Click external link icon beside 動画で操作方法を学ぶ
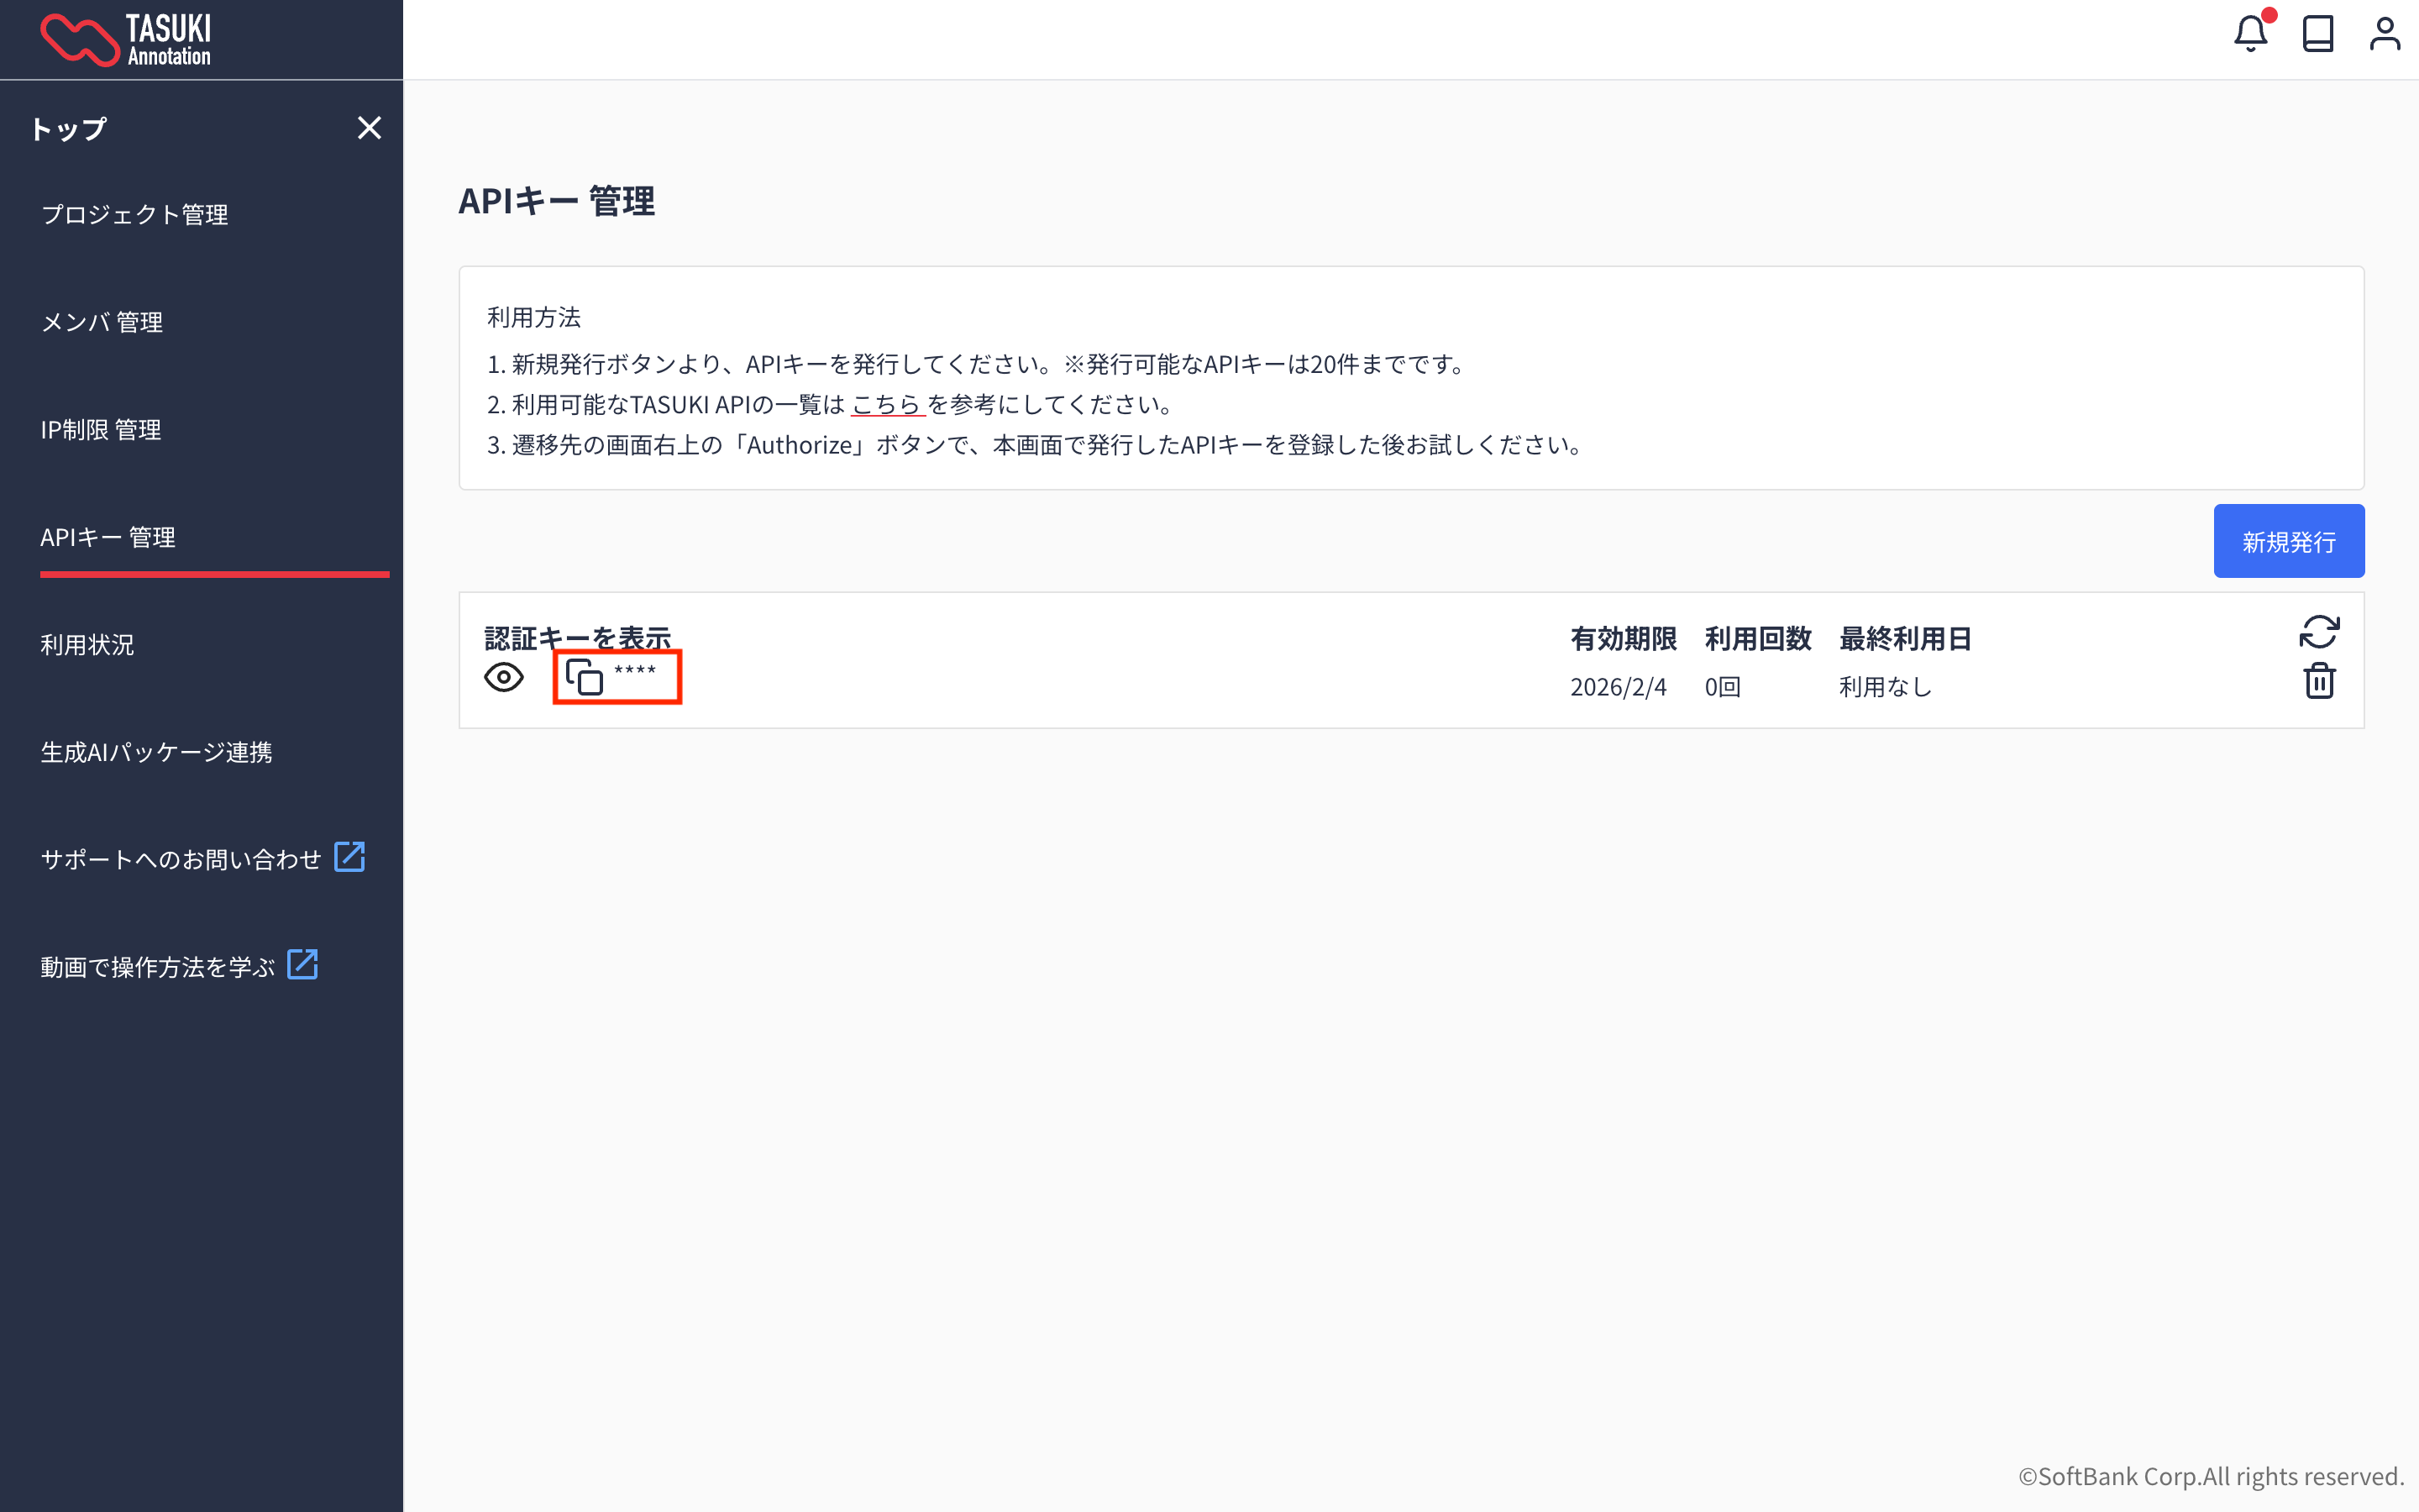Viewport: 2419px width, 1512px height. [302, 965]
